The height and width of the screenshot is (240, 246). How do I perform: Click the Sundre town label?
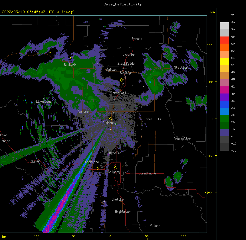click(x=83, y=111)
